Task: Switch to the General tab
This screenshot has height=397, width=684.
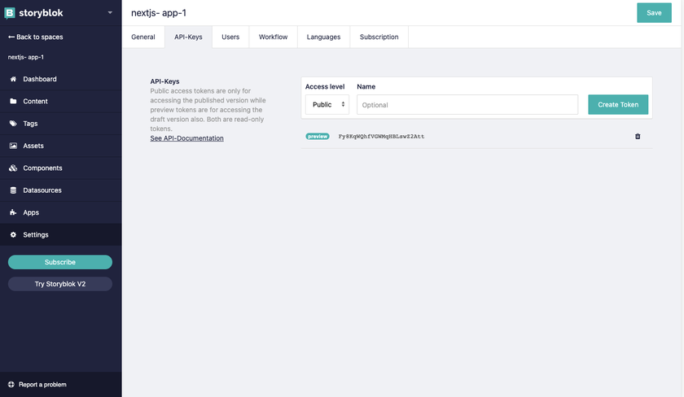Action: tap(143, 37)
